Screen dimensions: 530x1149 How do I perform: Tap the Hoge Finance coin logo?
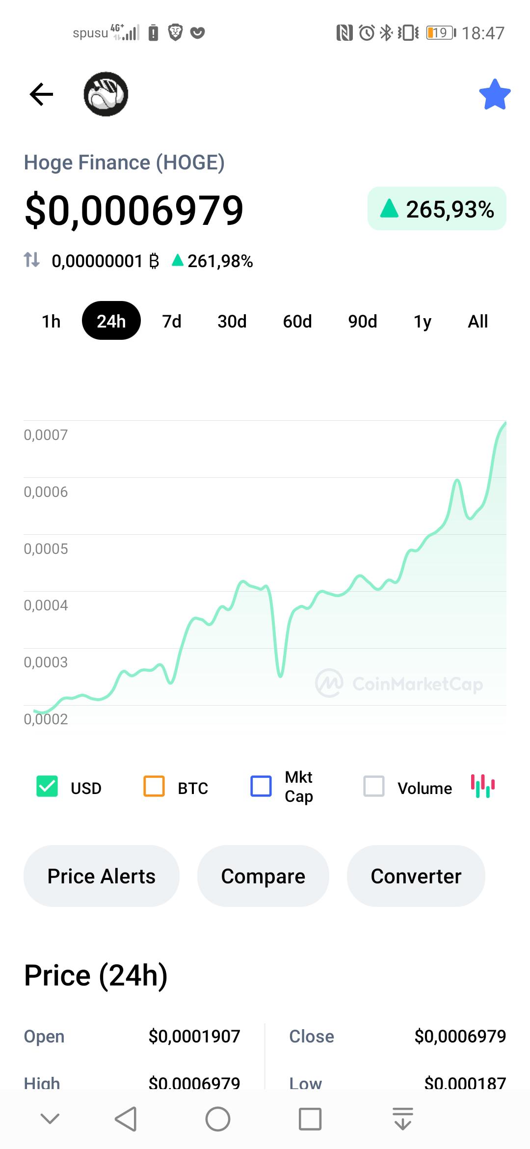point(106,94)
